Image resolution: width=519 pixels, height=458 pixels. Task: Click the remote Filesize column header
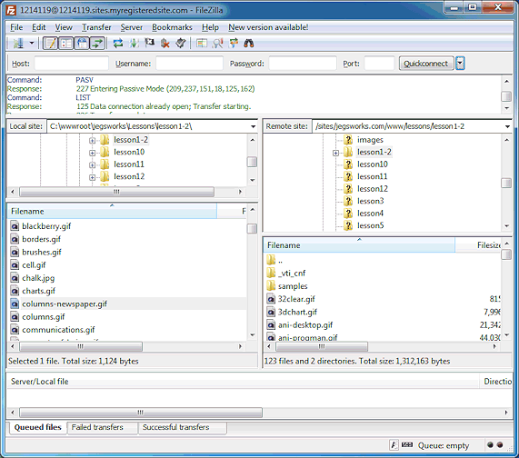click(479, 245)
